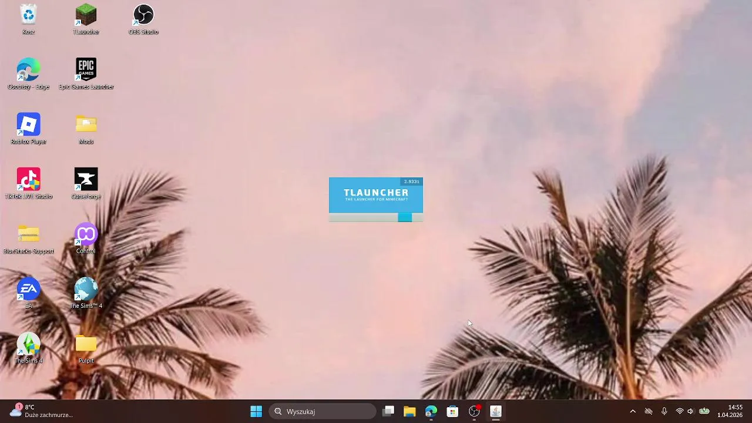
Task: Click the TLauncher splash loading progress bar
Action: (376, 217)
